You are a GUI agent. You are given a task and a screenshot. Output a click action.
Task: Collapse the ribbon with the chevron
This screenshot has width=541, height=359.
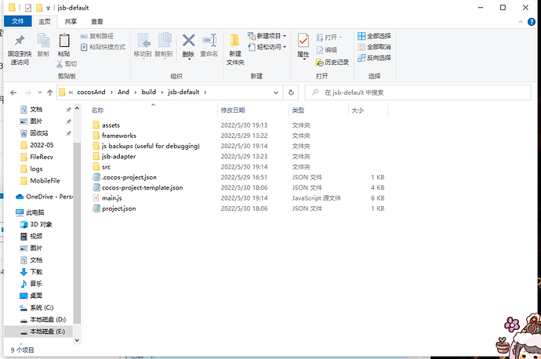pyautogui.click(x=521, y=22)
